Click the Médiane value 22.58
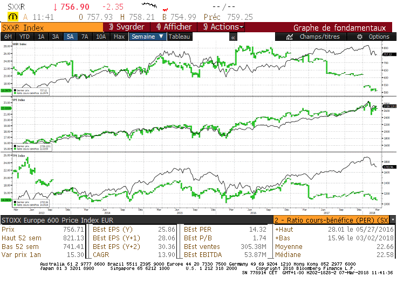The height and width of the screenshot is (285, 397). click(x=385, y=255)
